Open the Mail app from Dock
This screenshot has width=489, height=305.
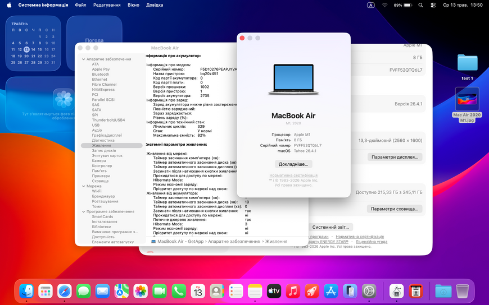point(103,292)
